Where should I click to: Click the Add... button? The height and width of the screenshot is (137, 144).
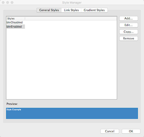[129, 18]
